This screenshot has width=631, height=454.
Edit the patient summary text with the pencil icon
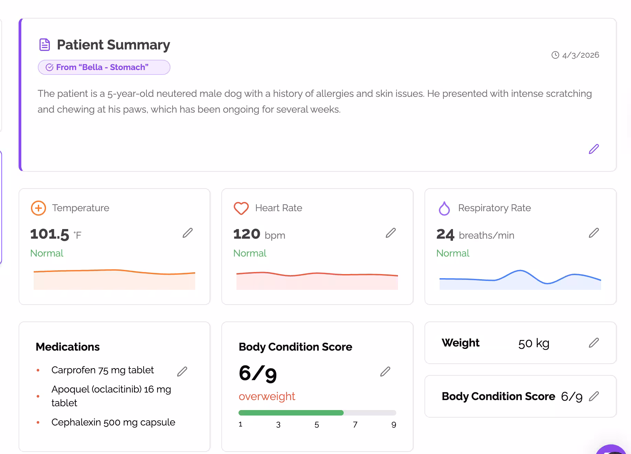click(594, 149)
